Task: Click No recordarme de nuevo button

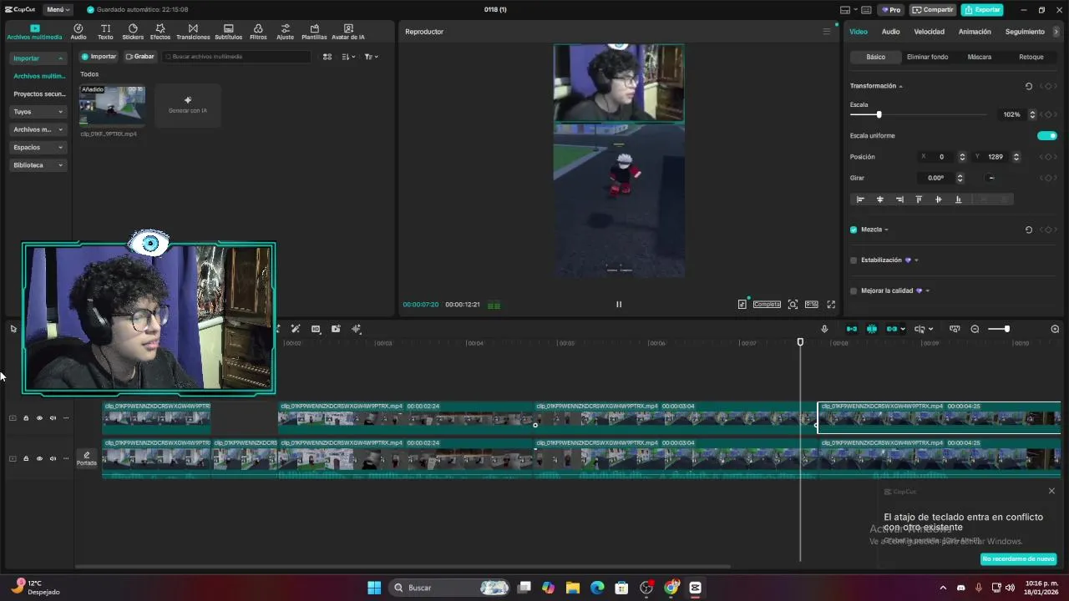Action: pos(1018,559)
